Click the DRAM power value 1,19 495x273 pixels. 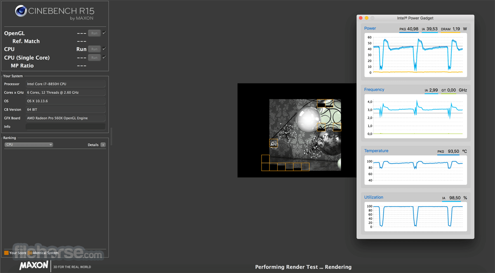(456, 29)
